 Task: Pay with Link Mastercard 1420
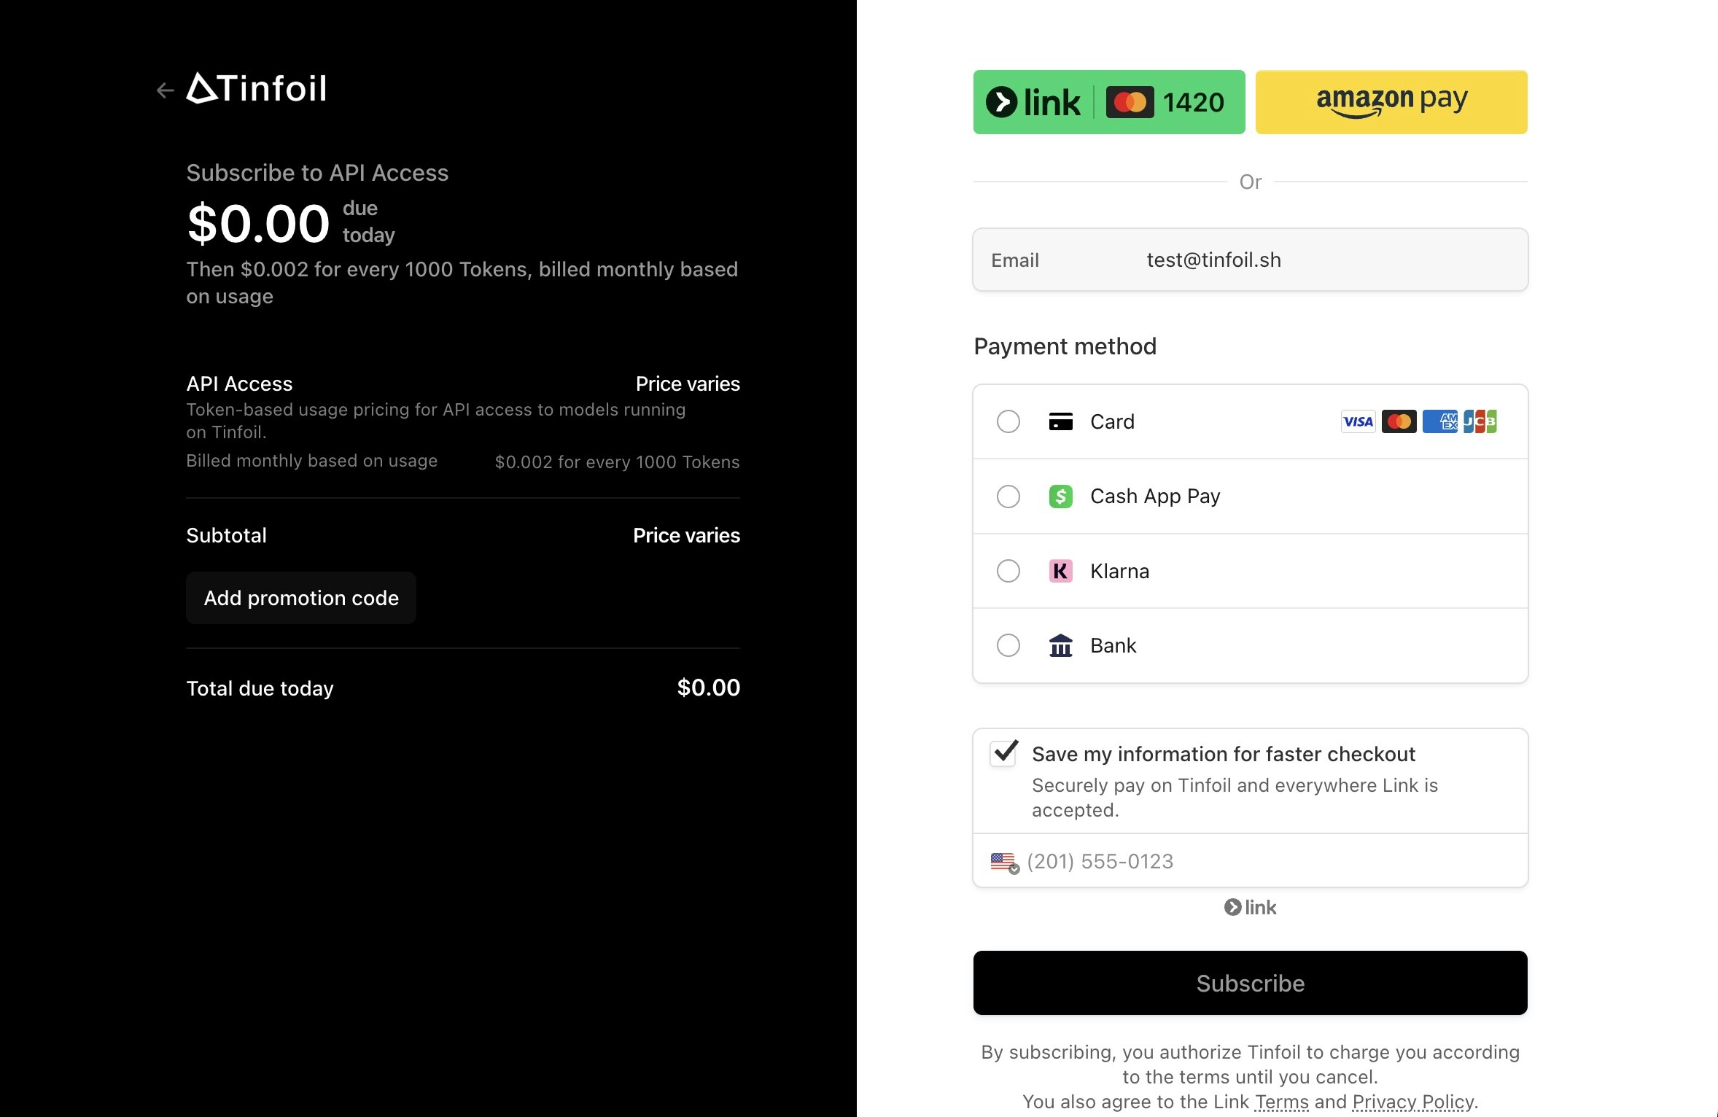coord(1109,102)
